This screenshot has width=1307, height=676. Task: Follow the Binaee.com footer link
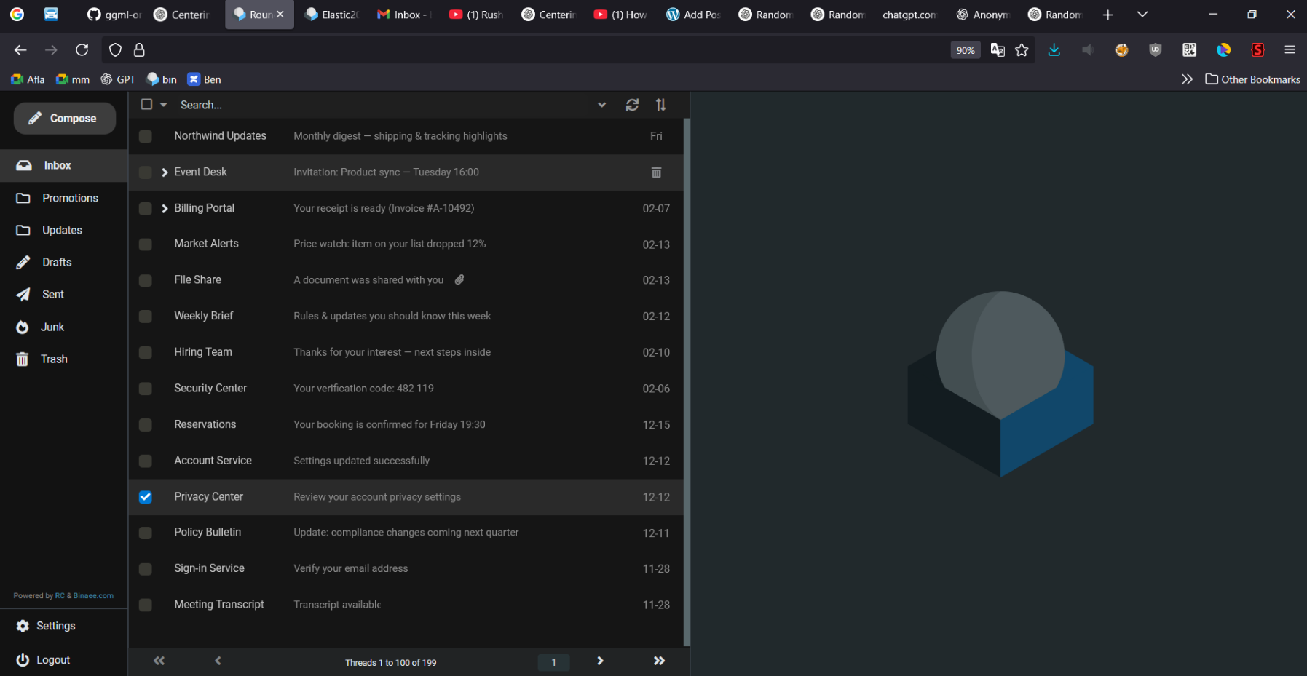pos(93,596)
